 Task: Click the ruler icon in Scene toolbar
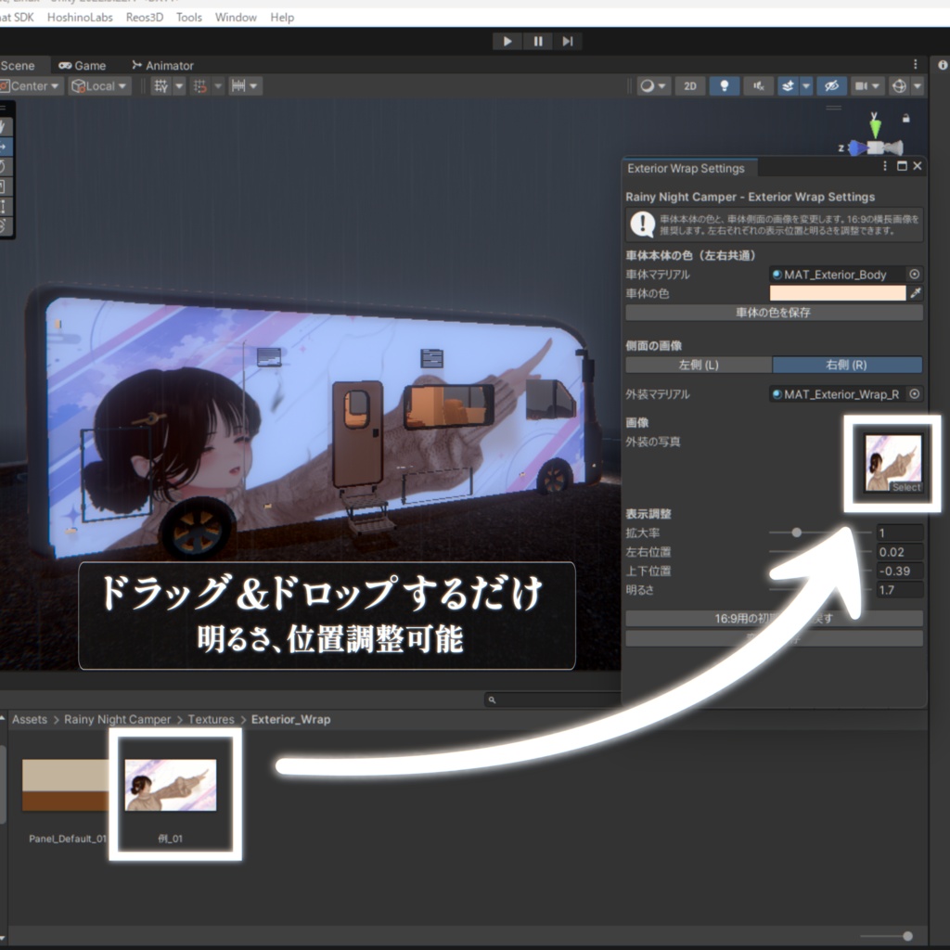point(238,86)
